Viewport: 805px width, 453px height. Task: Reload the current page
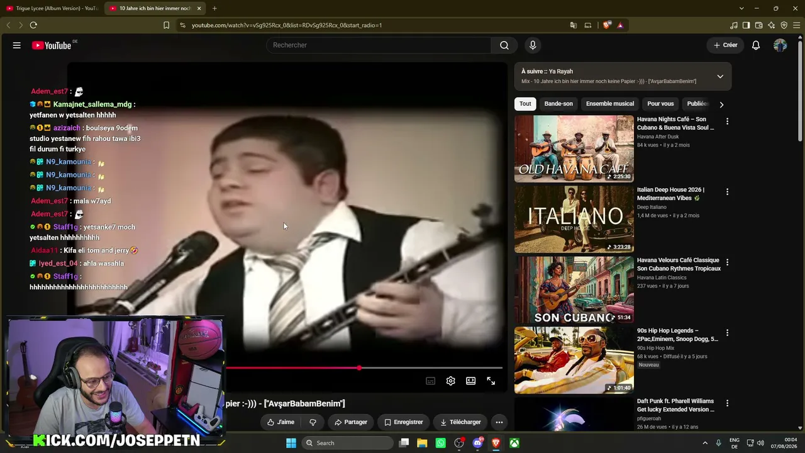click(x=33, y=25)
